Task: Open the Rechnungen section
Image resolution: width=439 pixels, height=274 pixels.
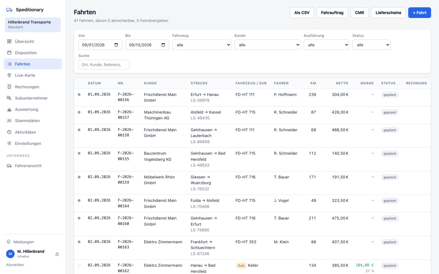Action: [33, 87]
